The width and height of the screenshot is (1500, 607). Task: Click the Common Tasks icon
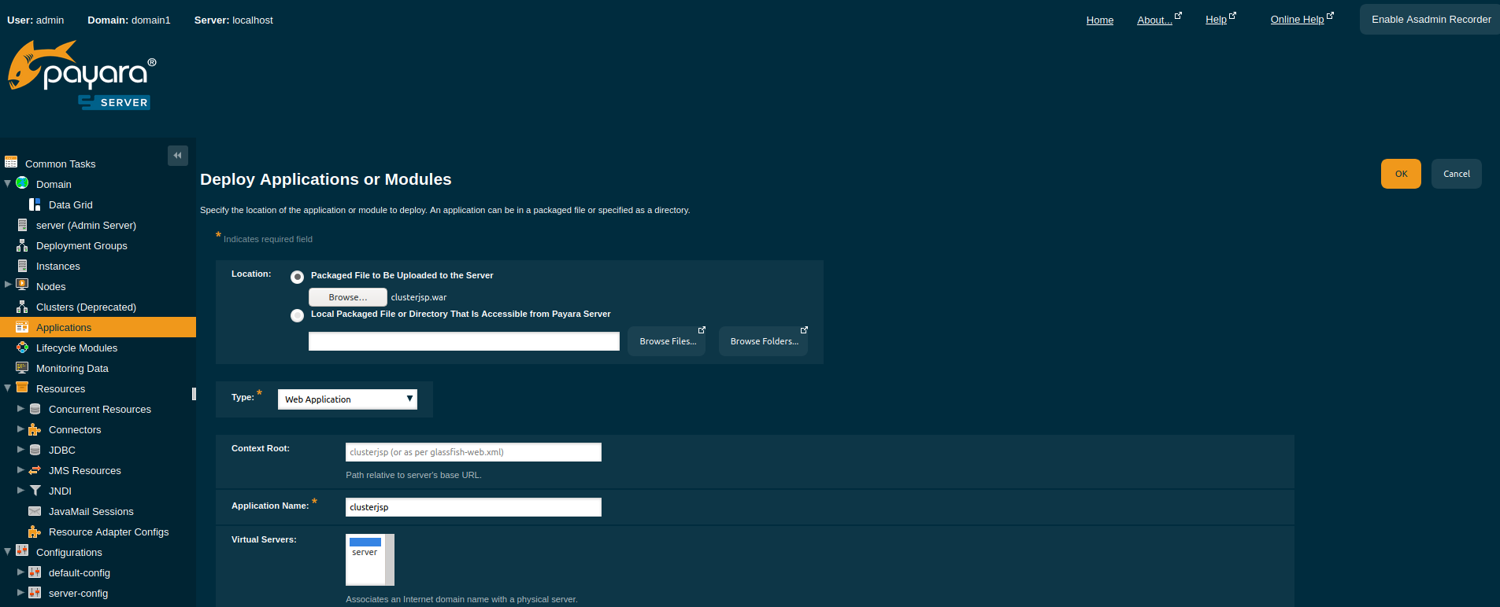tap(11, 163)
